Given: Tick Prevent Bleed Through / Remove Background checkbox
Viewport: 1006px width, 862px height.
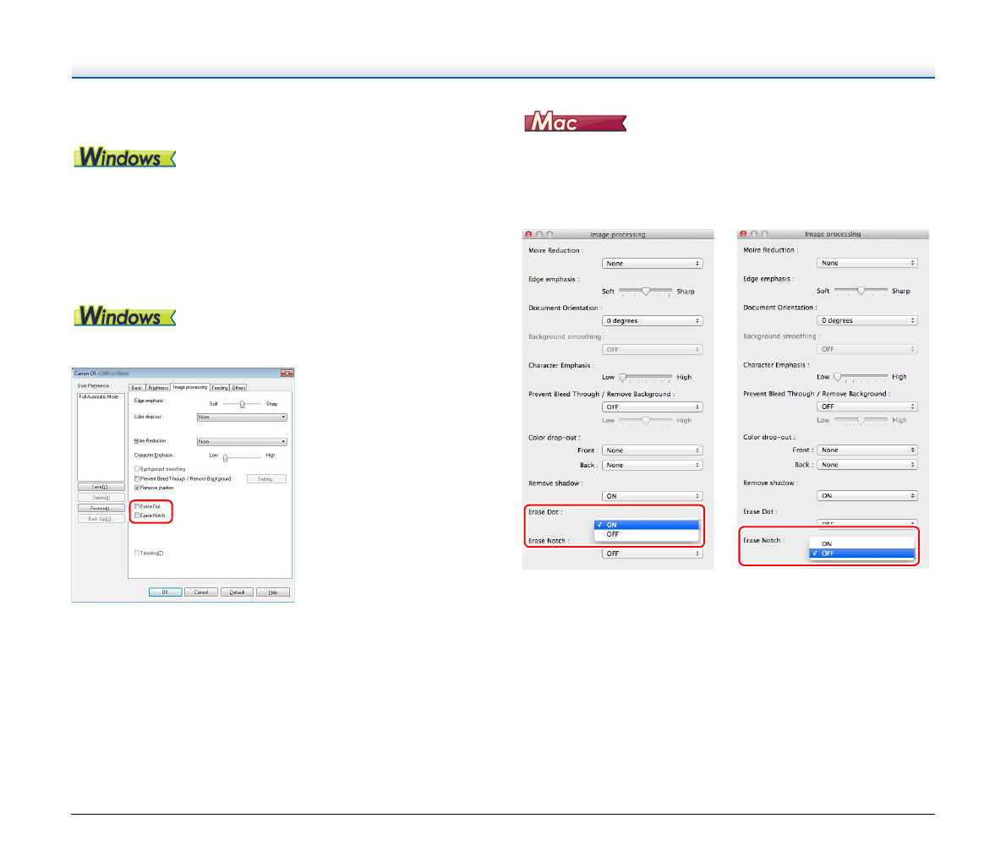Looking at the screenshot, I should tap(137, 478).
